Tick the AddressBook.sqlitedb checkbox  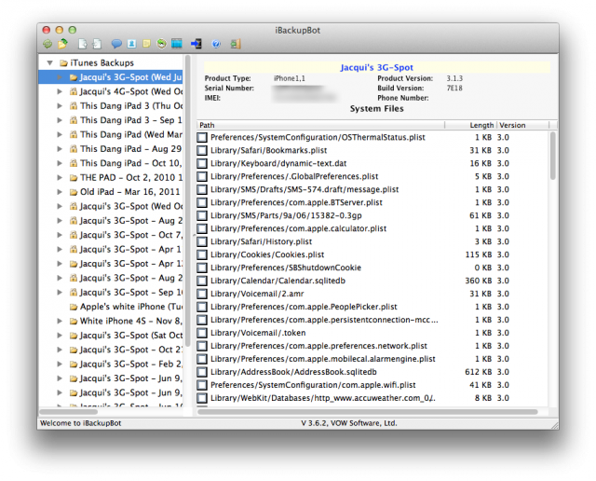pos(202,372)
